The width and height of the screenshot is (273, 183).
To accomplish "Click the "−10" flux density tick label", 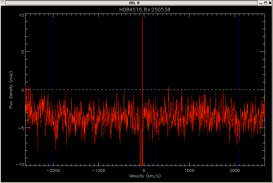I will [20, 165].
